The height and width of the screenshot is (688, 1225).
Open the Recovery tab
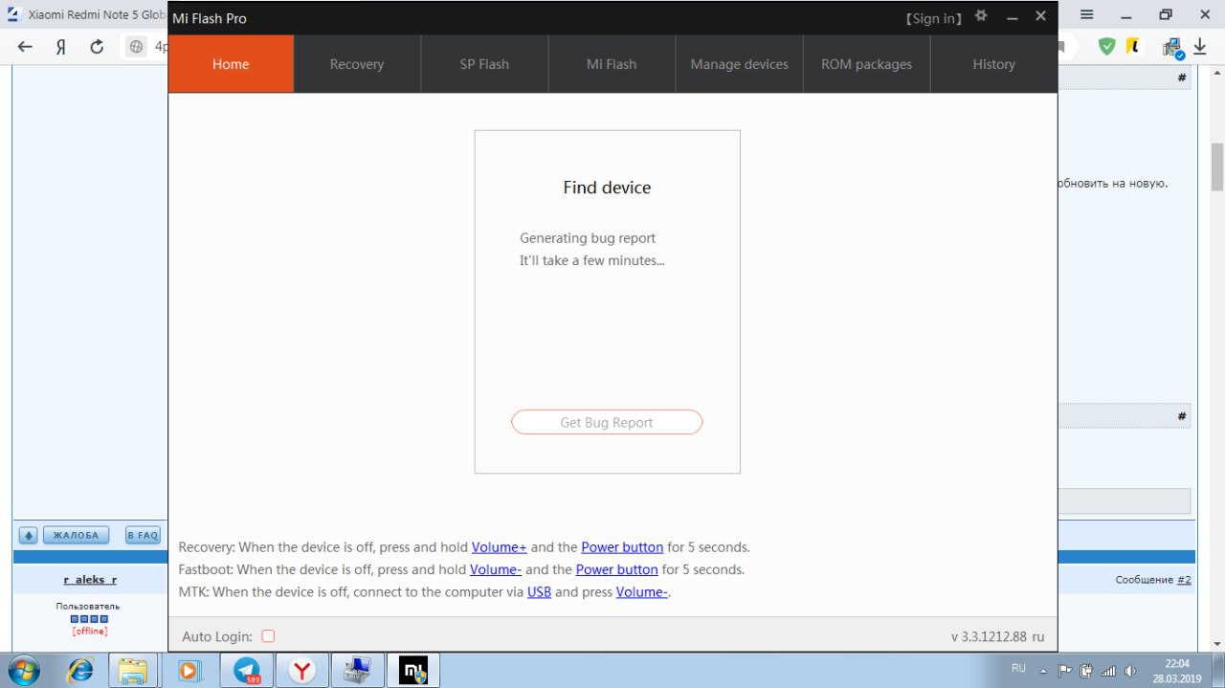point(357,64)
